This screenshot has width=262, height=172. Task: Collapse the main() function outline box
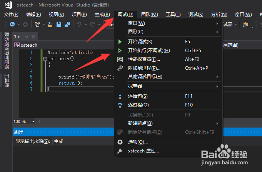(45, 59)
